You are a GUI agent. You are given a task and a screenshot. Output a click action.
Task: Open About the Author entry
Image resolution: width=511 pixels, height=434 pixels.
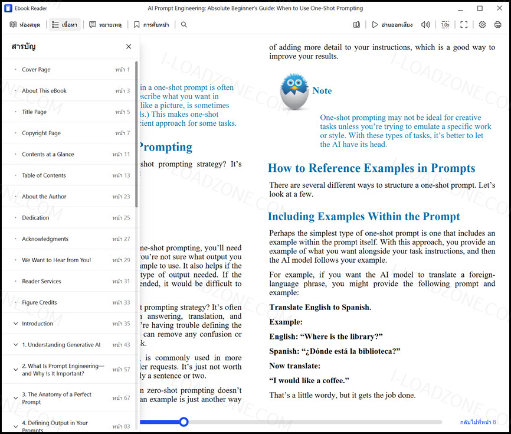(70, 197)
